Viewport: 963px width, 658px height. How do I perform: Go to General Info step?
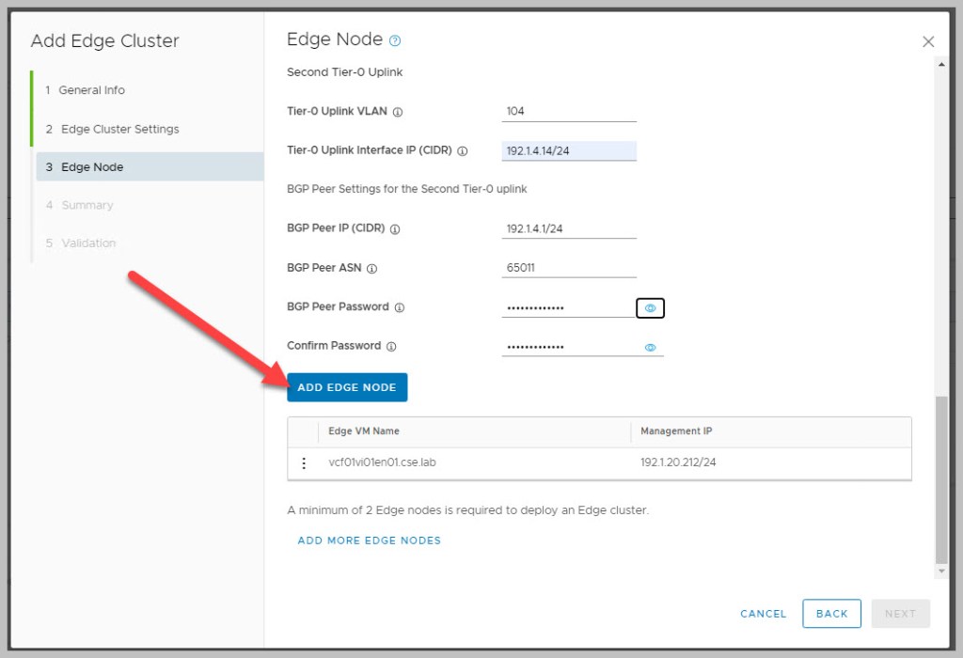point(91,90)
